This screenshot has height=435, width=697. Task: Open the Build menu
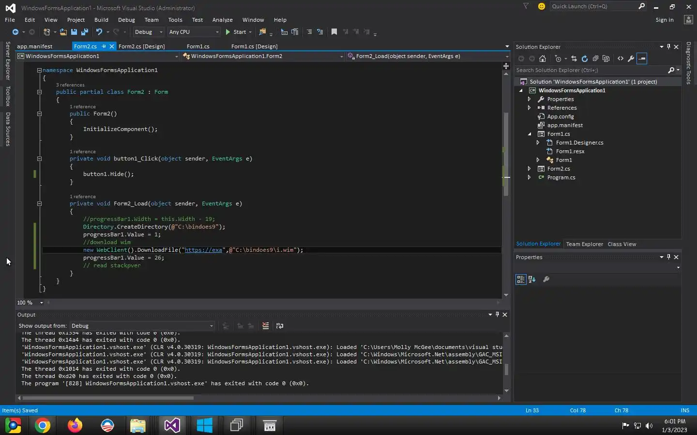click(101, 20)
